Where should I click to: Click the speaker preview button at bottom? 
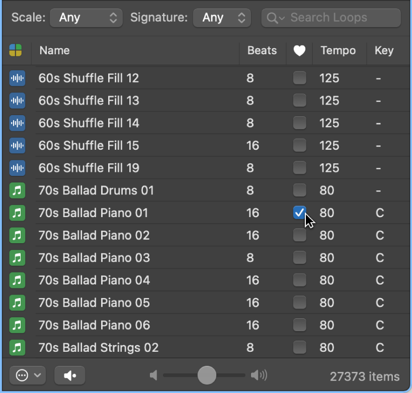tap(70, 375)
